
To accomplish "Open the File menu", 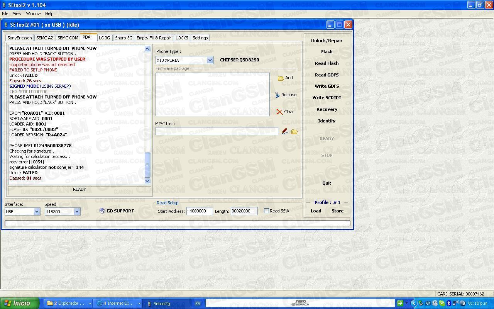I will point(5,14).
